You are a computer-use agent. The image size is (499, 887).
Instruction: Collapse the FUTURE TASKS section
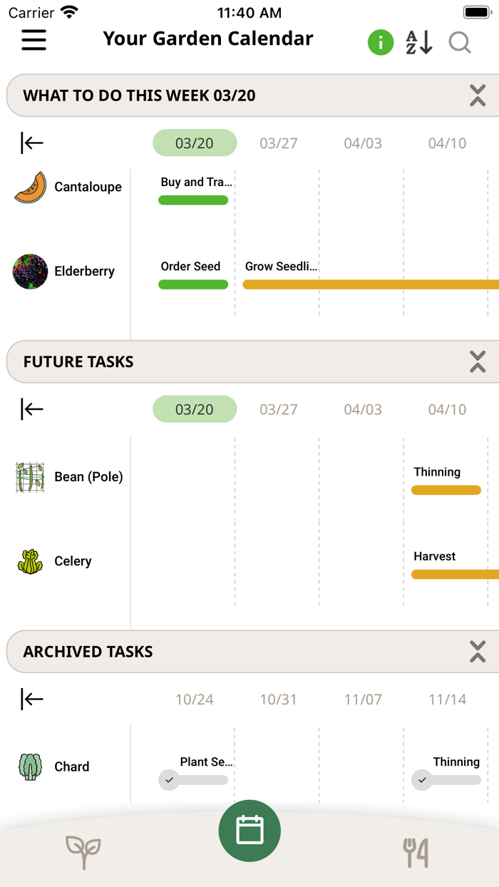(478, 362)
